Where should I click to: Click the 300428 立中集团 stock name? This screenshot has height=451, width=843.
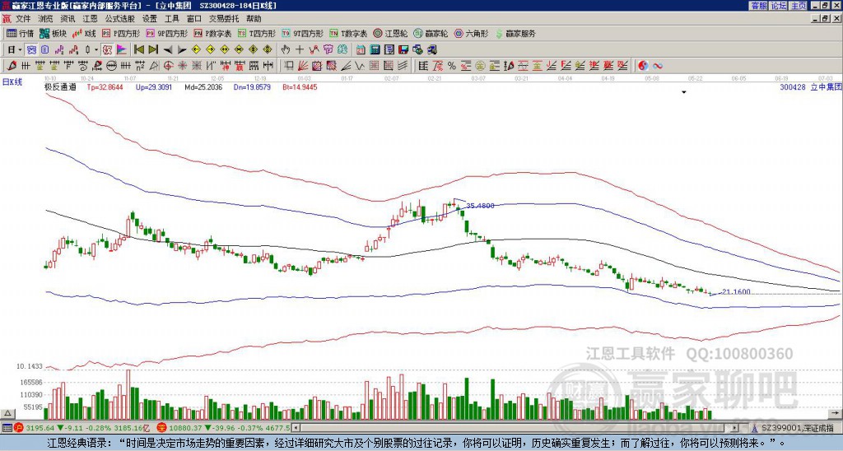coord(810,86)
